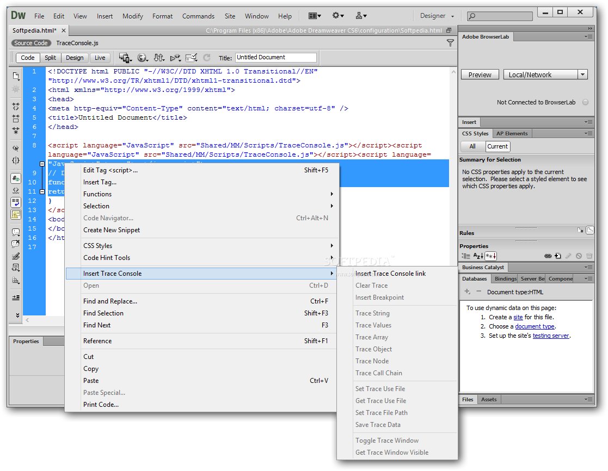Open Business Catalyst panel options menu
The width and height of the screenshot is (608, 471).
pos(588,267)
